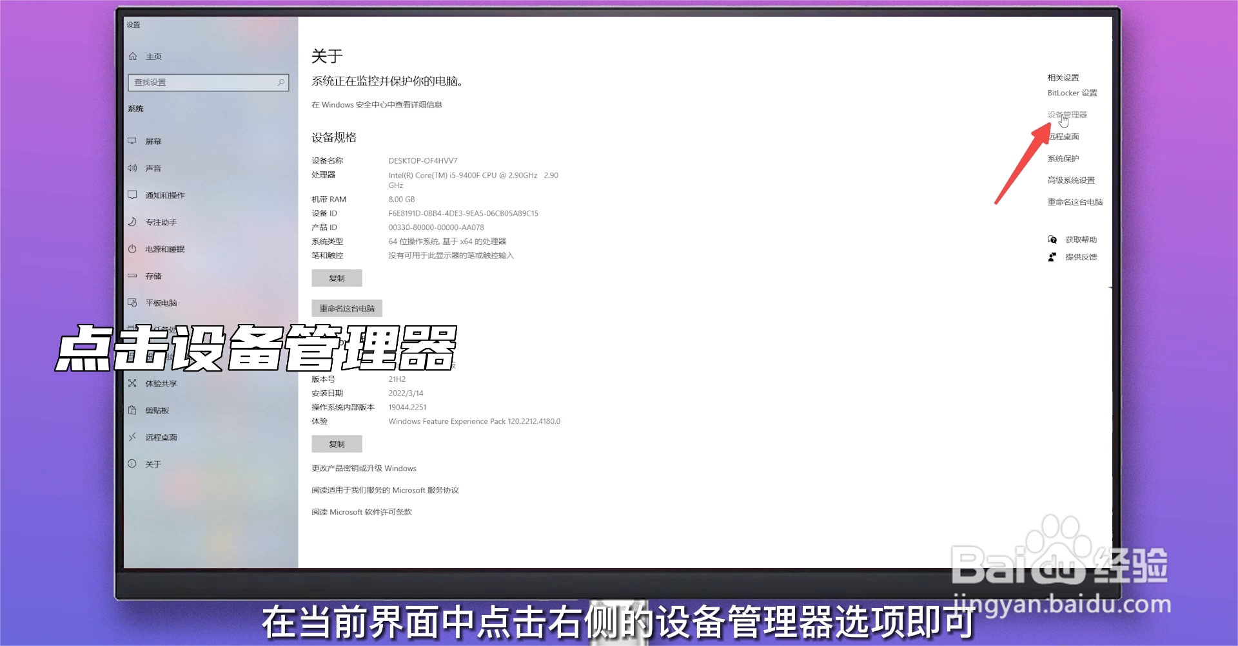Image resolution: width=1238 pixels, height=646 pixels.
Task: Click the Intel Core i5-9400F processor text
Action: [x=473, y=180]
